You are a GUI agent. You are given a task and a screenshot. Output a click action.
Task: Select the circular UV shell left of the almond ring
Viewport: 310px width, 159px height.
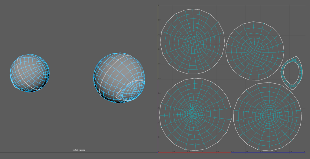tap(255, 51)
